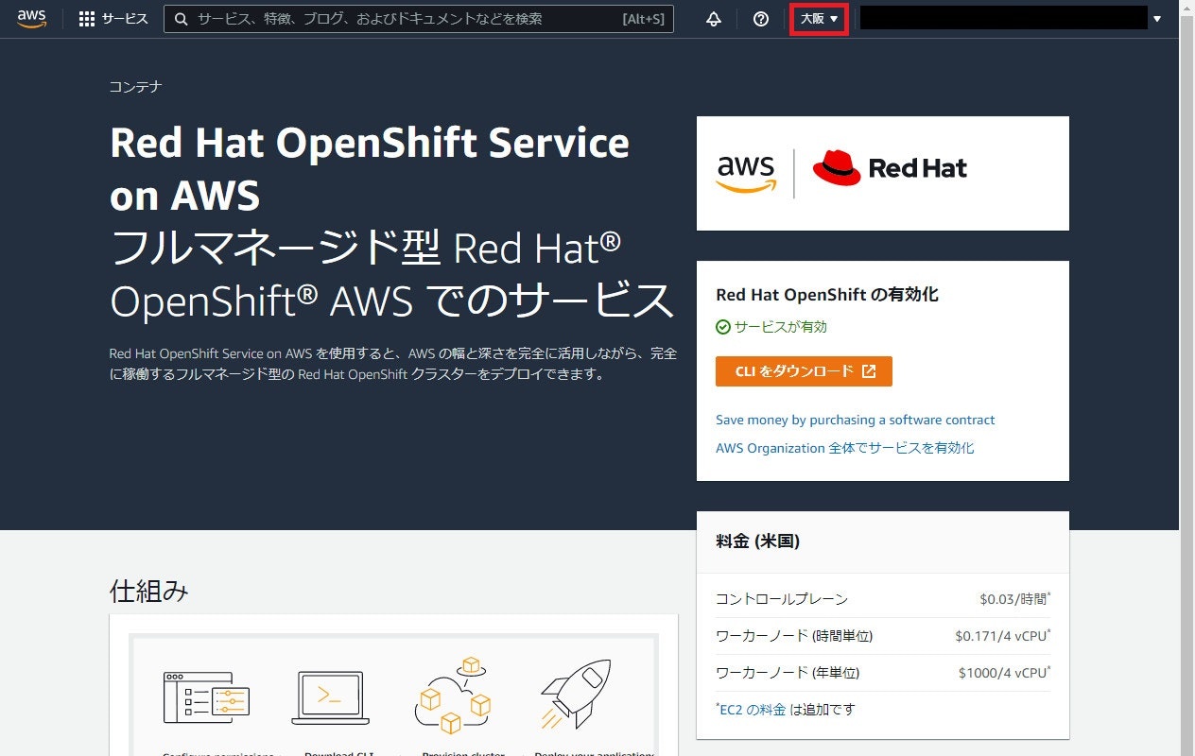The height and width of the screenshot is (756, 1195).
Task: Focus the services search field
Action: coord(419,19)
